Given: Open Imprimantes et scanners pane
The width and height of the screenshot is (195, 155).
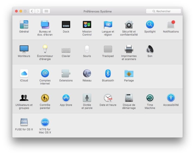Looking at the screenshot, I should coord(129,49).
